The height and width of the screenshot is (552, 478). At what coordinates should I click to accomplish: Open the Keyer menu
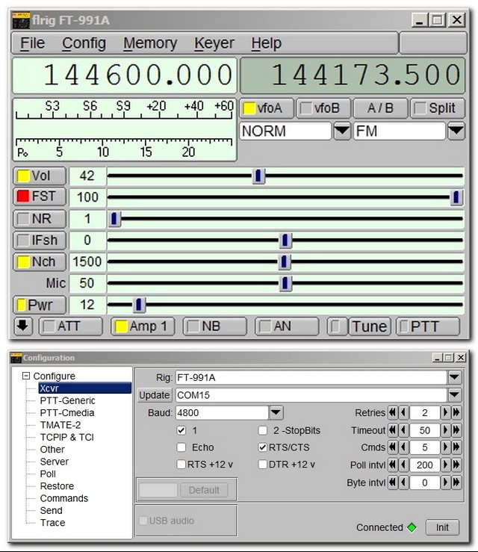click(214, 43)
